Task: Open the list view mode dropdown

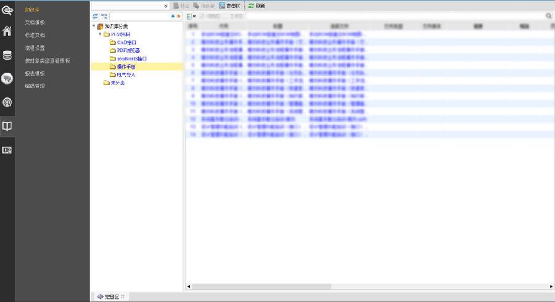Action: (191, 16)
